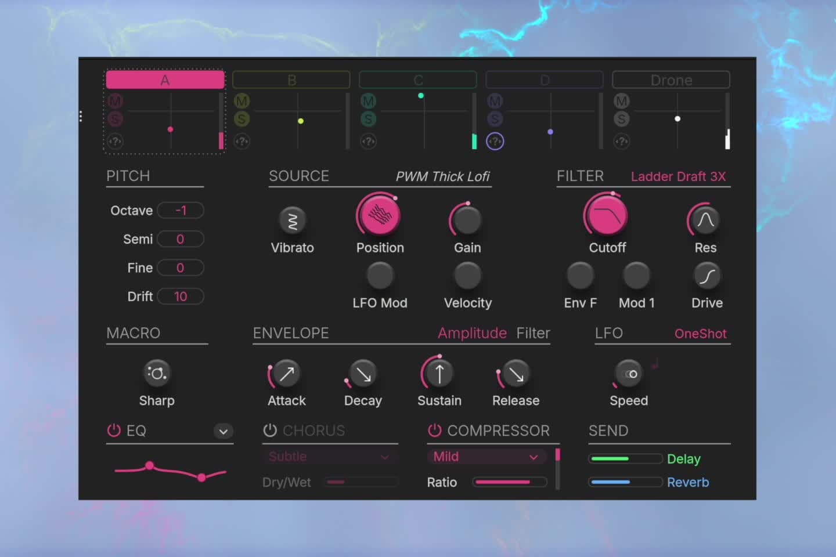Mute layer B with the M button
The height and width of the screenshot is (557, 836).
point(242,101)
